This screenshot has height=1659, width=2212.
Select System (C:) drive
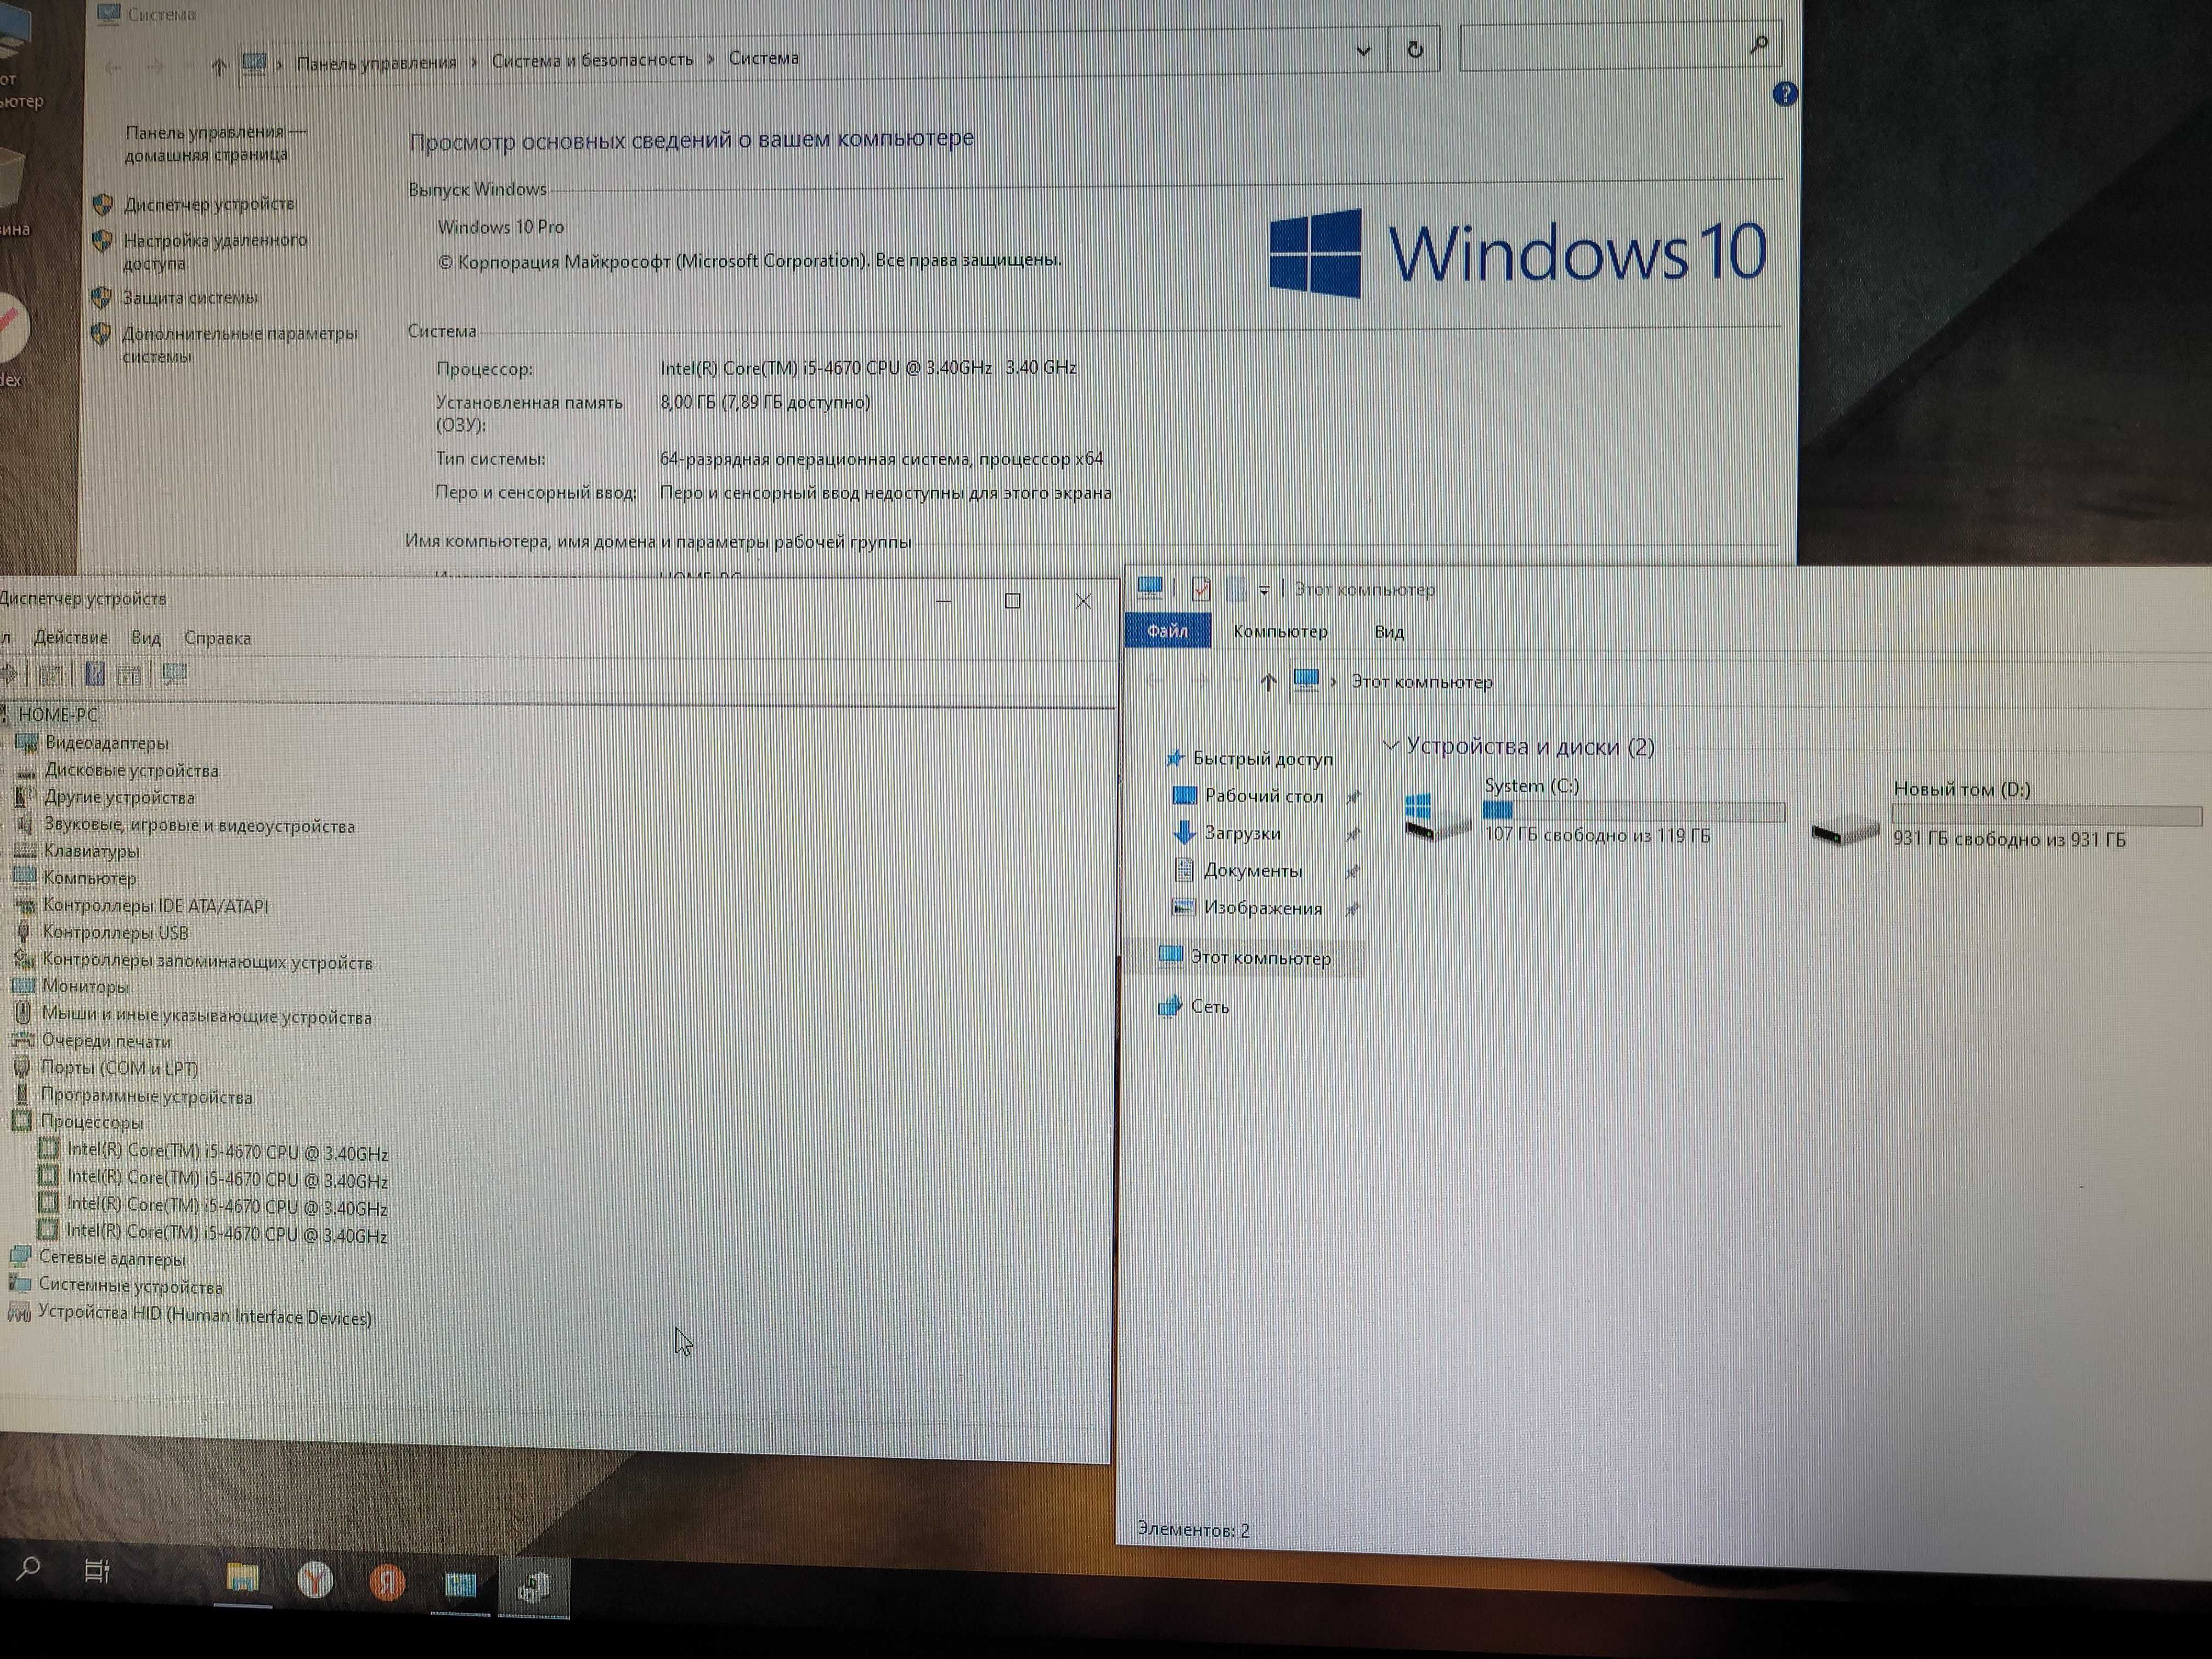click(1594, 812)
